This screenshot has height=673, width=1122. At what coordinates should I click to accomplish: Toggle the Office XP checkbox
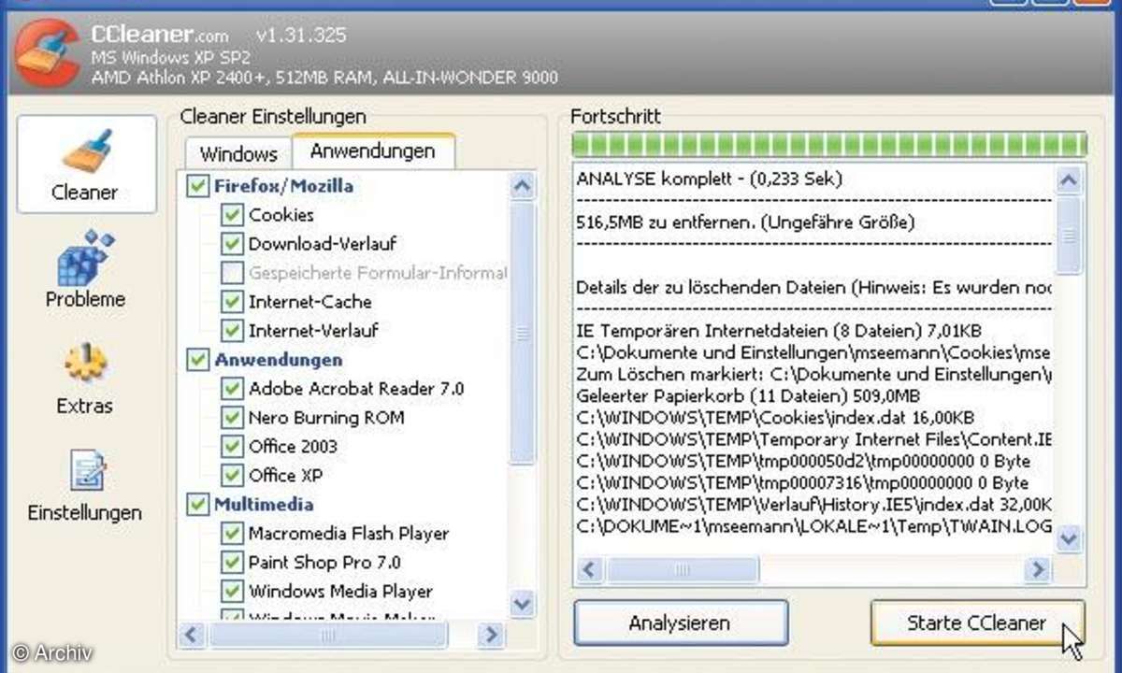point(231,475)
